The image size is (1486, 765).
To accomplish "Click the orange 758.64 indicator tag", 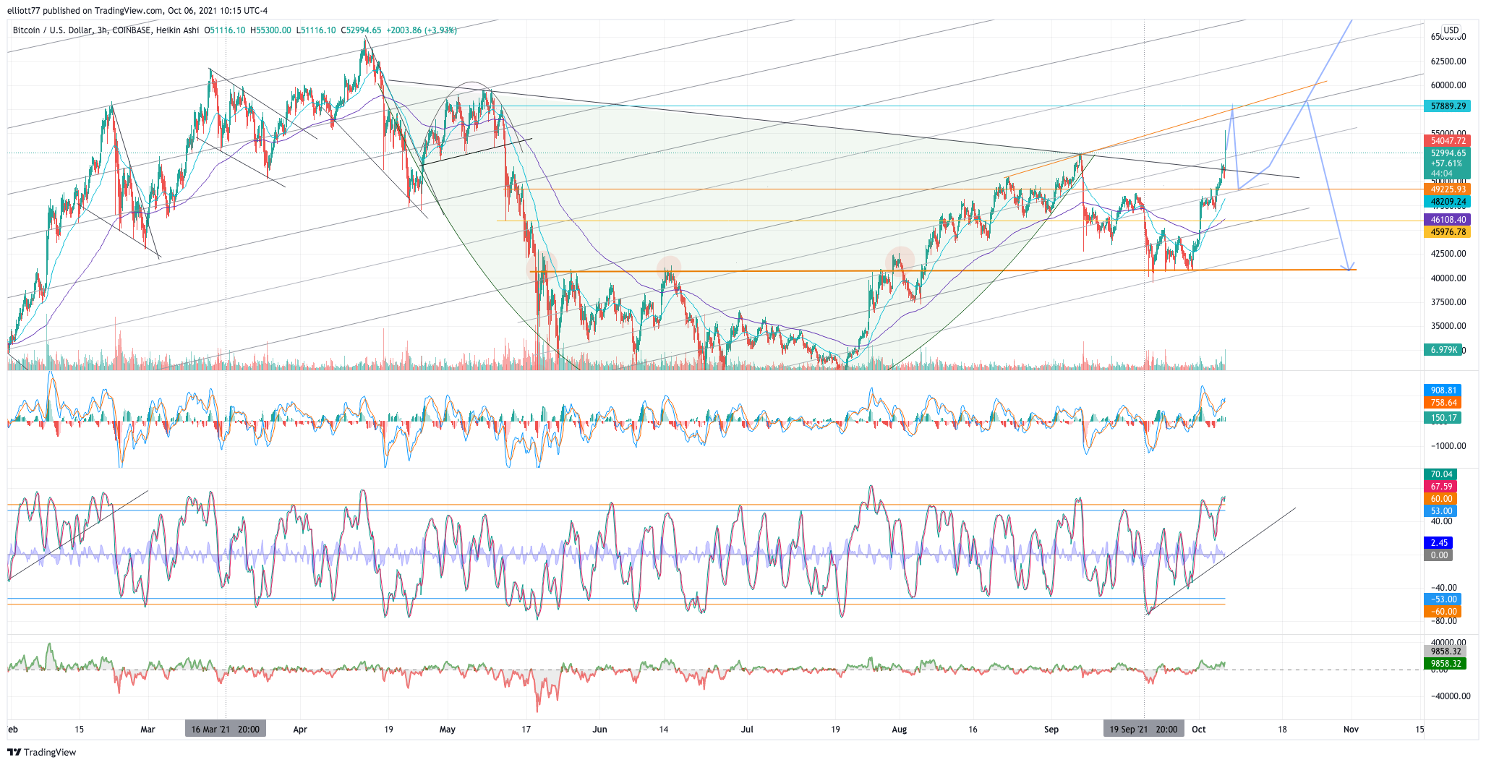I will [1443, 403].
